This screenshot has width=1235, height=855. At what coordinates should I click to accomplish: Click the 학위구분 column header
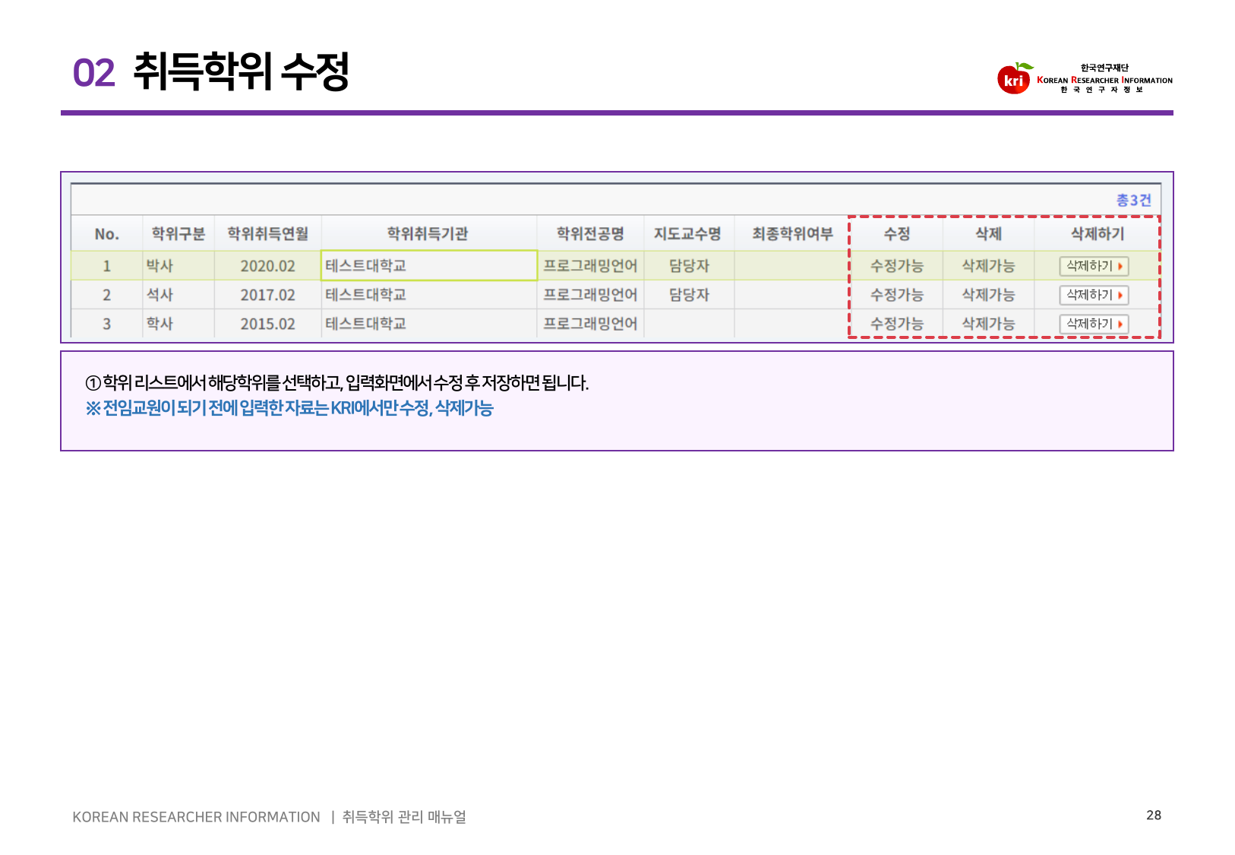[x=178, y=234]
